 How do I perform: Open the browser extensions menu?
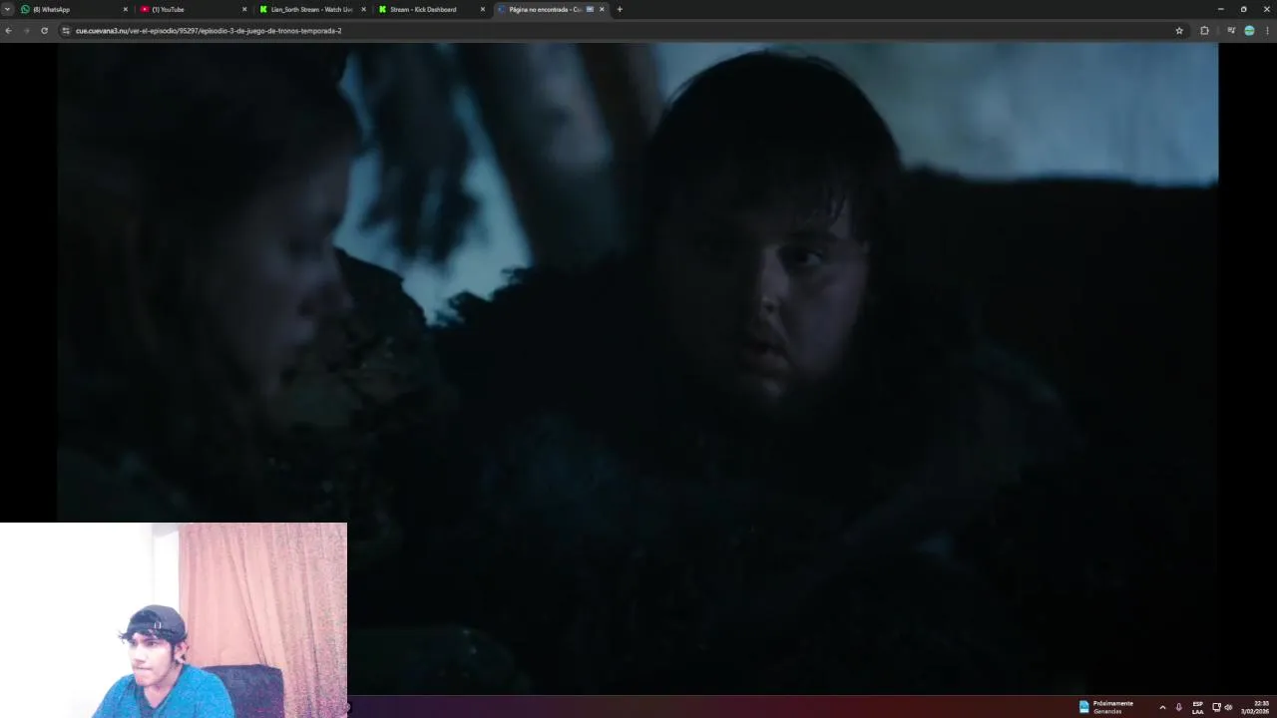pos(1204,31)
